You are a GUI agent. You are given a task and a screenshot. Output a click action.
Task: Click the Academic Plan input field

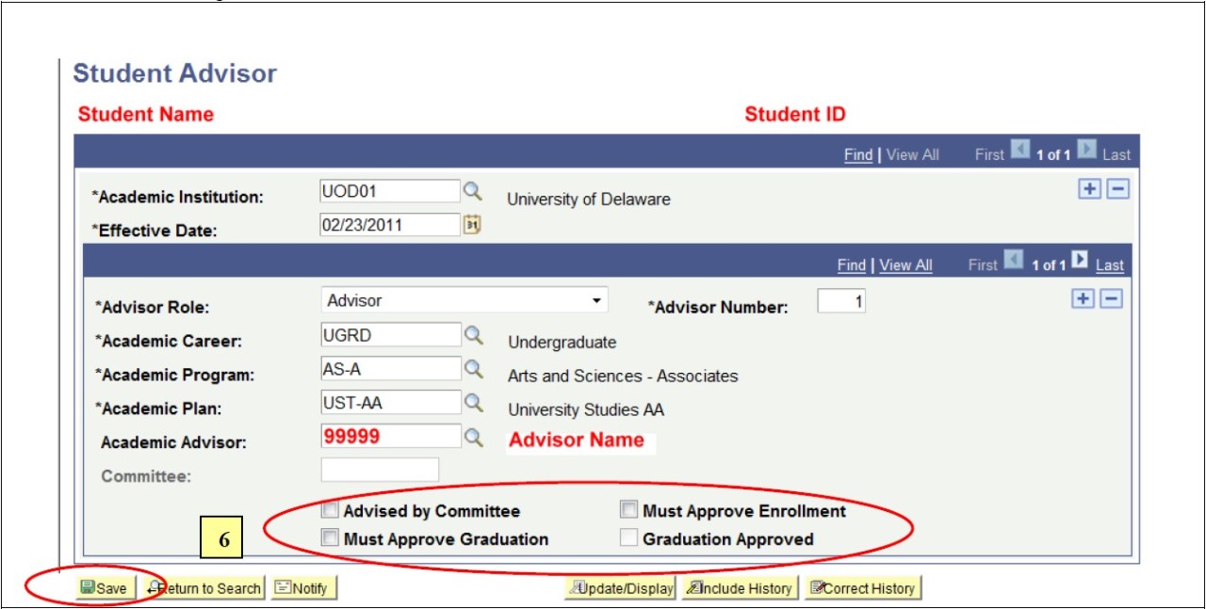coord(391,403)
